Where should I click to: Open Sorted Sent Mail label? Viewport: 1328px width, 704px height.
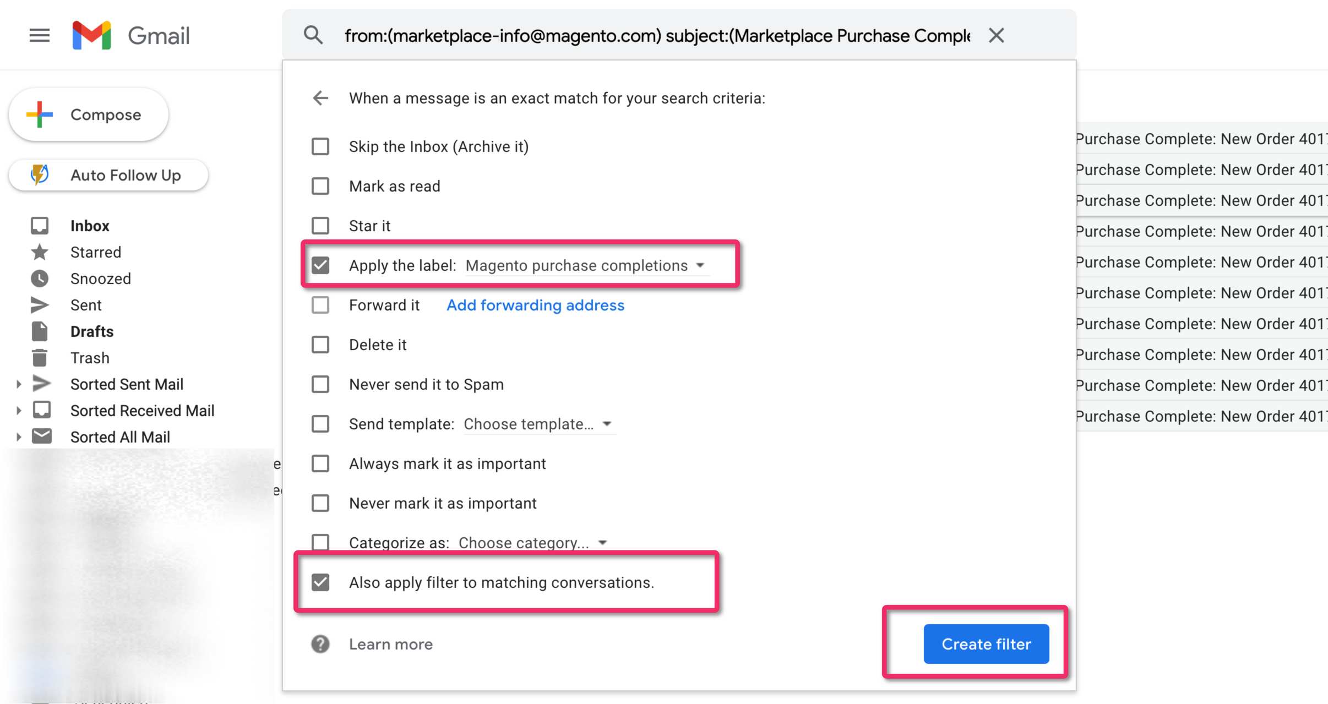(127, 384)
